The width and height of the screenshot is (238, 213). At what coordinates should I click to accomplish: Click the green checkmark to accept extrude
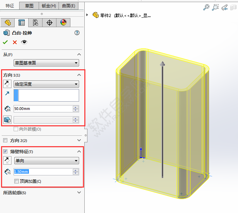tap(5, 42)
